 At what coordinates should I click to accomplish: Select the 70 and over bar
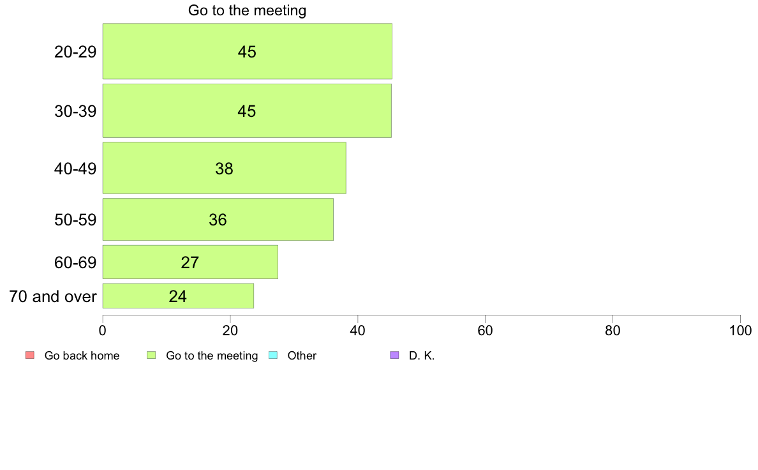click(178, 296)
